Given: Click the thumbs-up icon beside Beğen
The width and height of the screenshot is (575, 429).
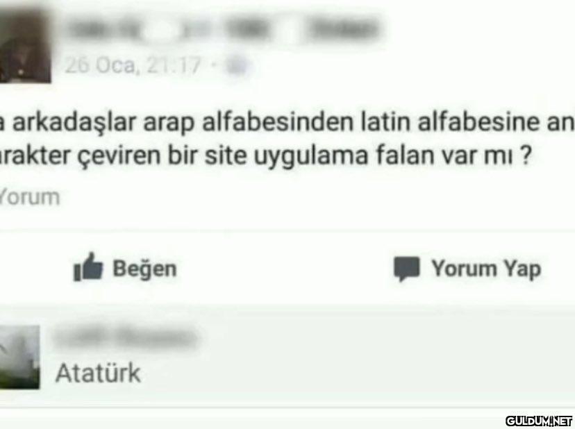Looking at the screenshot, I should pos(88,267).
